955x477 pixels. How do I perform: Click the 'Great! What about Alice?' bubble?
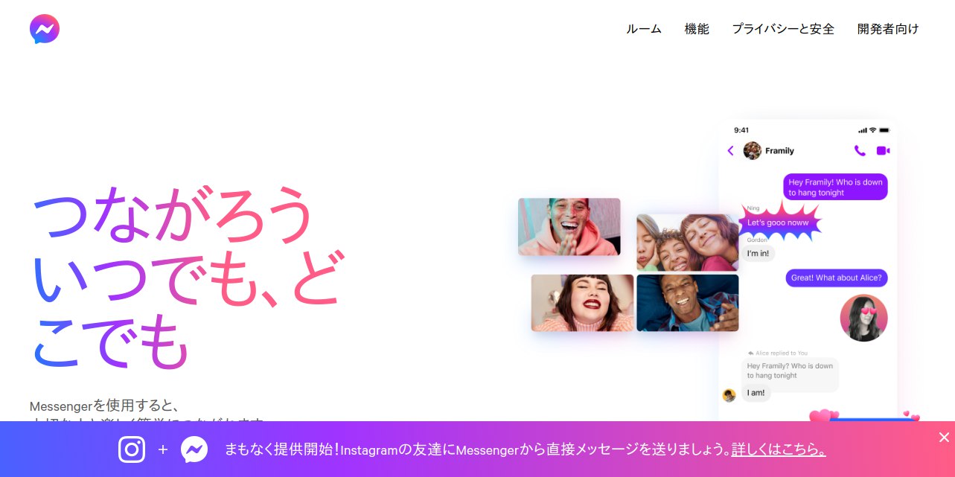tap(837, 278)
